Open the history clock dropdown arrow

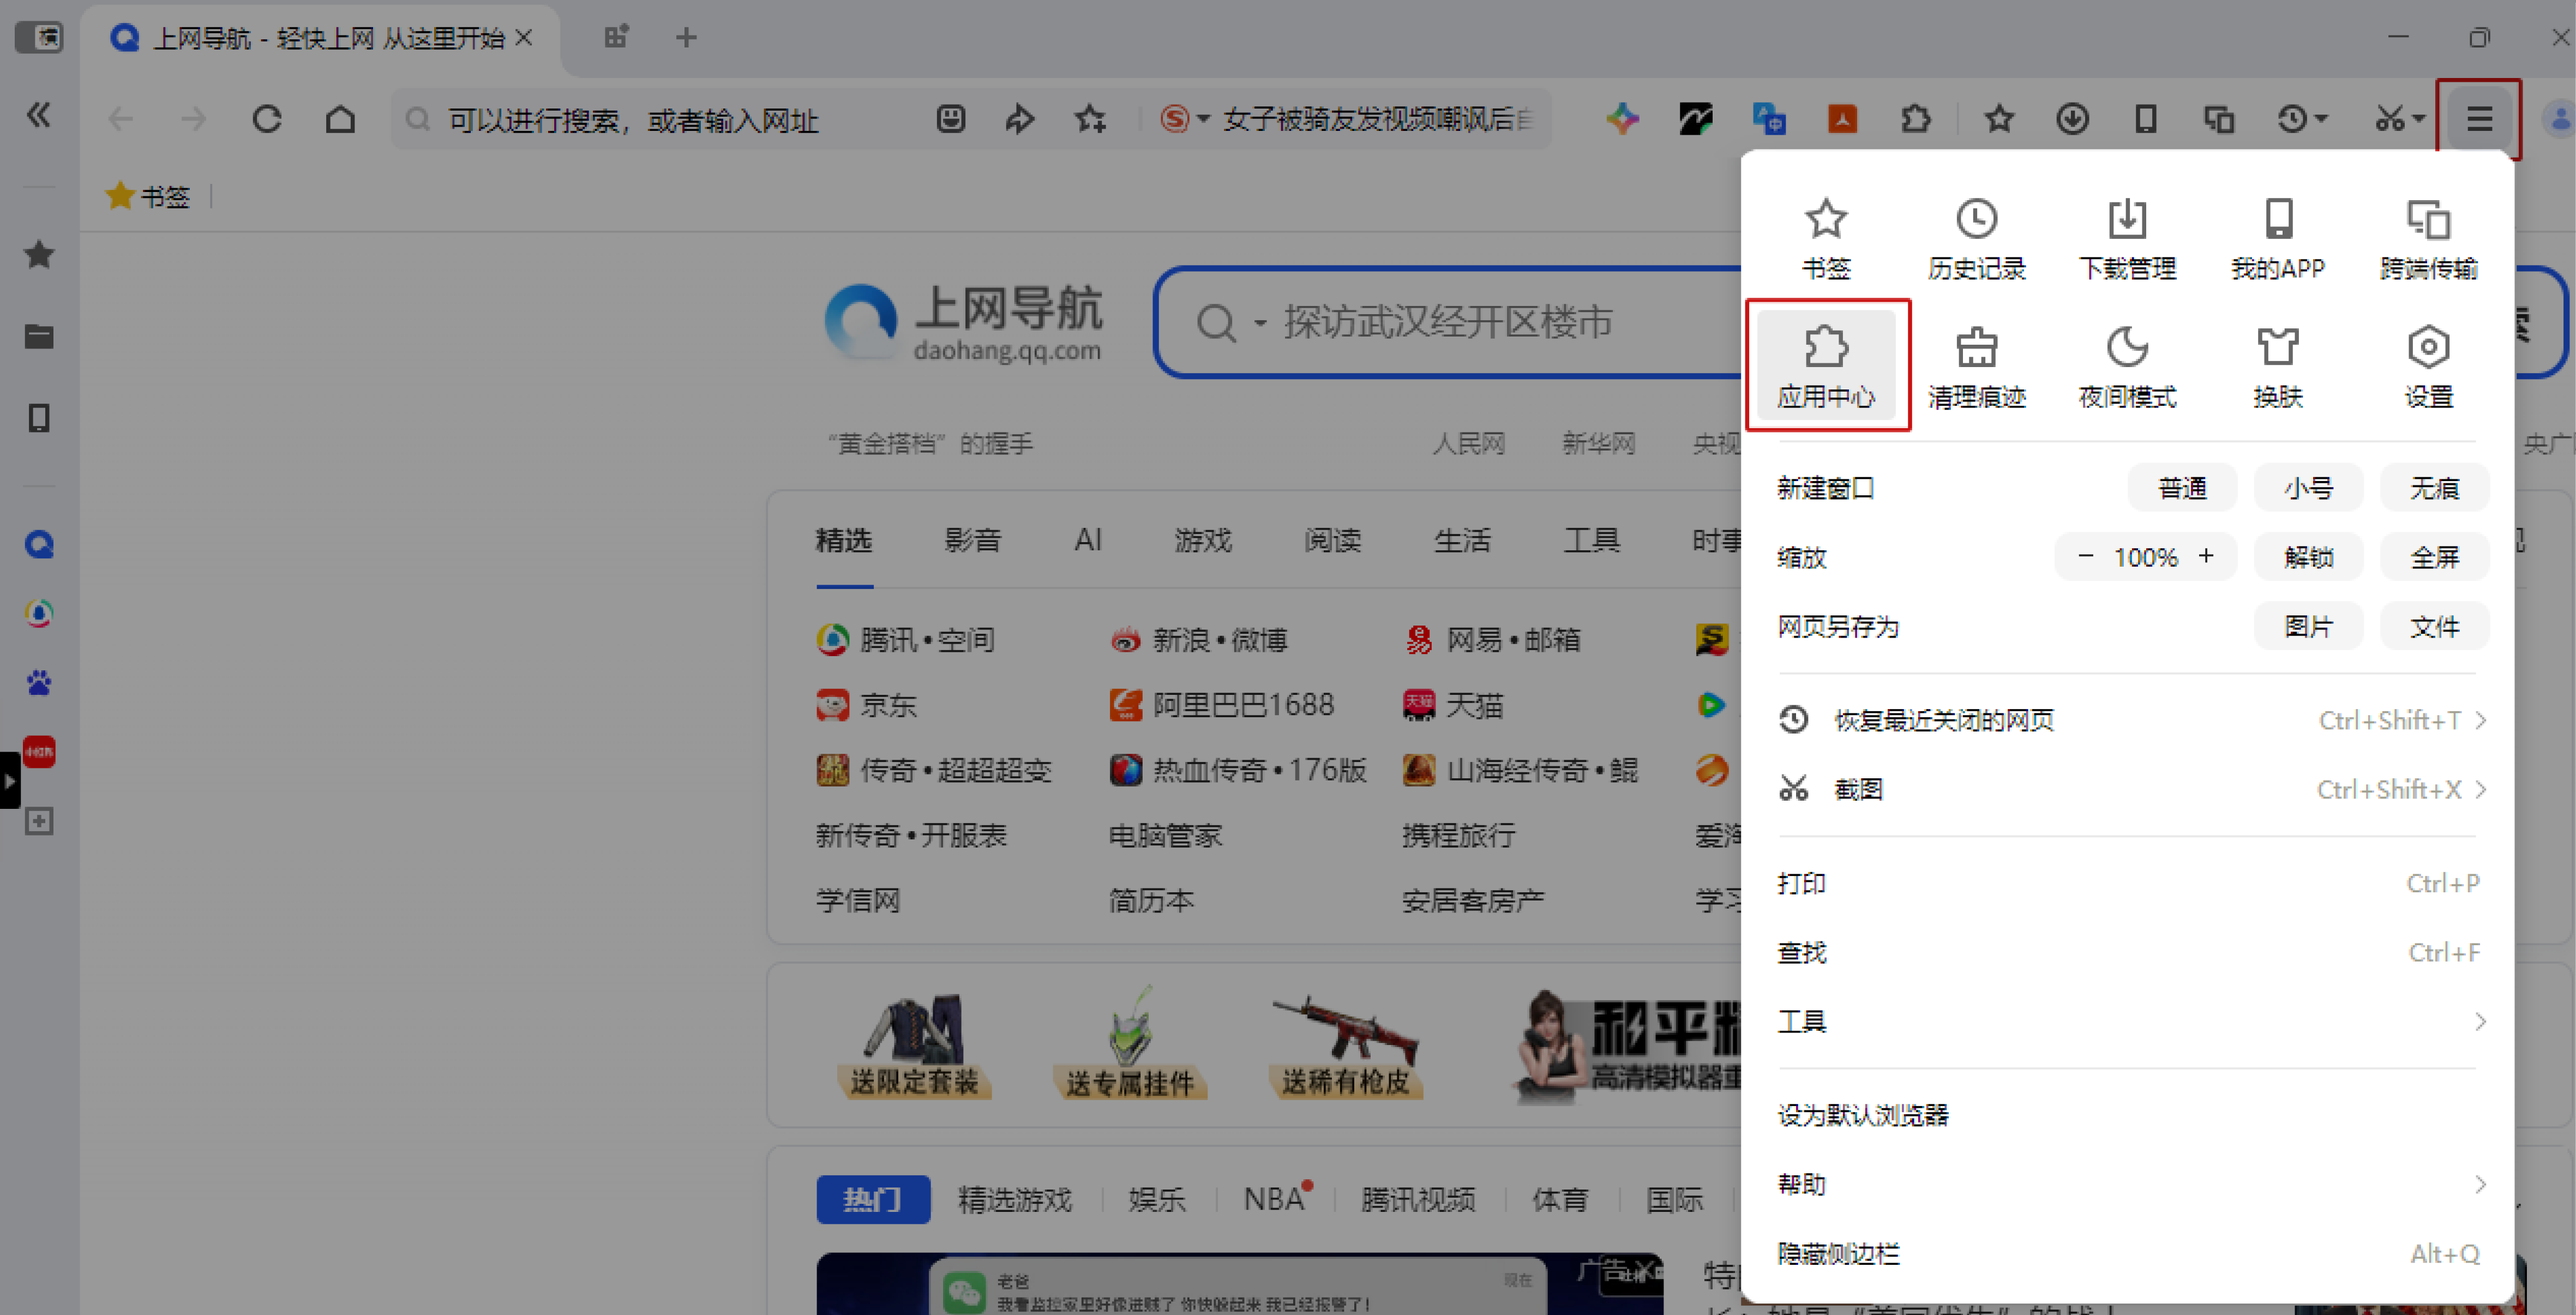coord(2321,120)
